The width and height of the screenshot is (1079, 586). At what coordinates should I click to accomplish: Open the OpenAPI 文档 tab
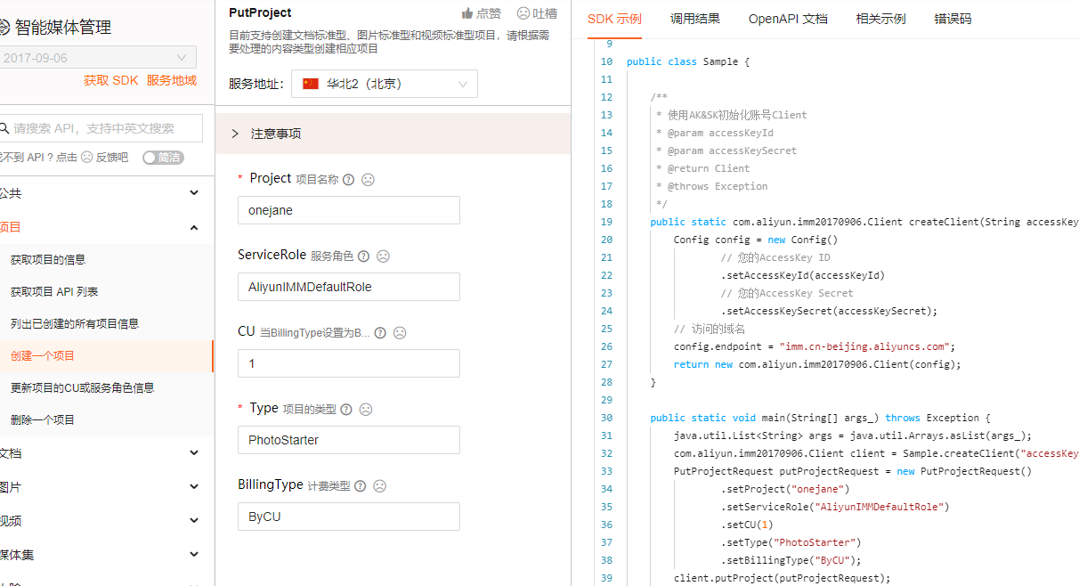click(788, 19)
